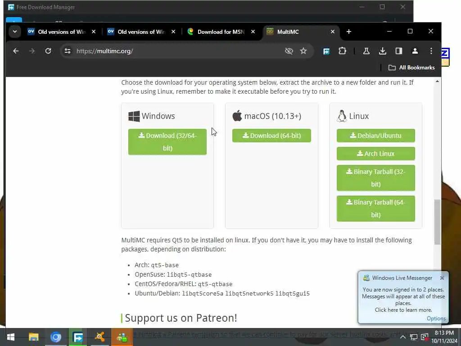Click the crossed-out eye tracking icon
The height and width of the screenshot is (346, 461).
289,51
